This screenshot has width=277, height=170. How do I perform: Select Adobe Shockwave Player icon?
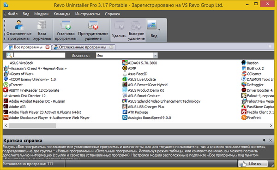[x=6, y=117]
